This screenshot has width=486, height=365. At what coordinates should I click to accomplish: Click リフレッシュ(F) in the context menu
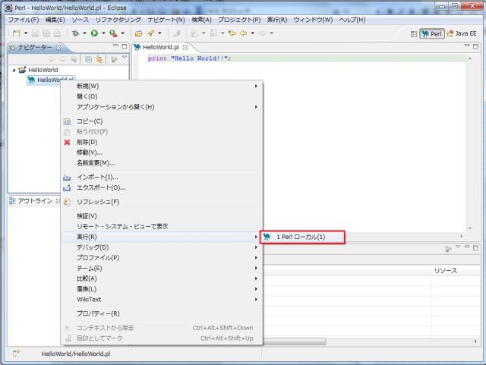pyautogui.click(x=98, y=202)
